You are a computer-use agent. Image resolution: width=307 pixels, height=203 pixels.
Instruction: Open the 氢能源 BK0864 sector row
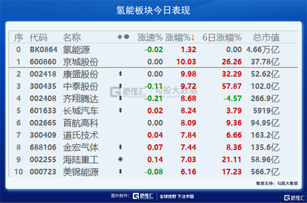pos(153,49)
